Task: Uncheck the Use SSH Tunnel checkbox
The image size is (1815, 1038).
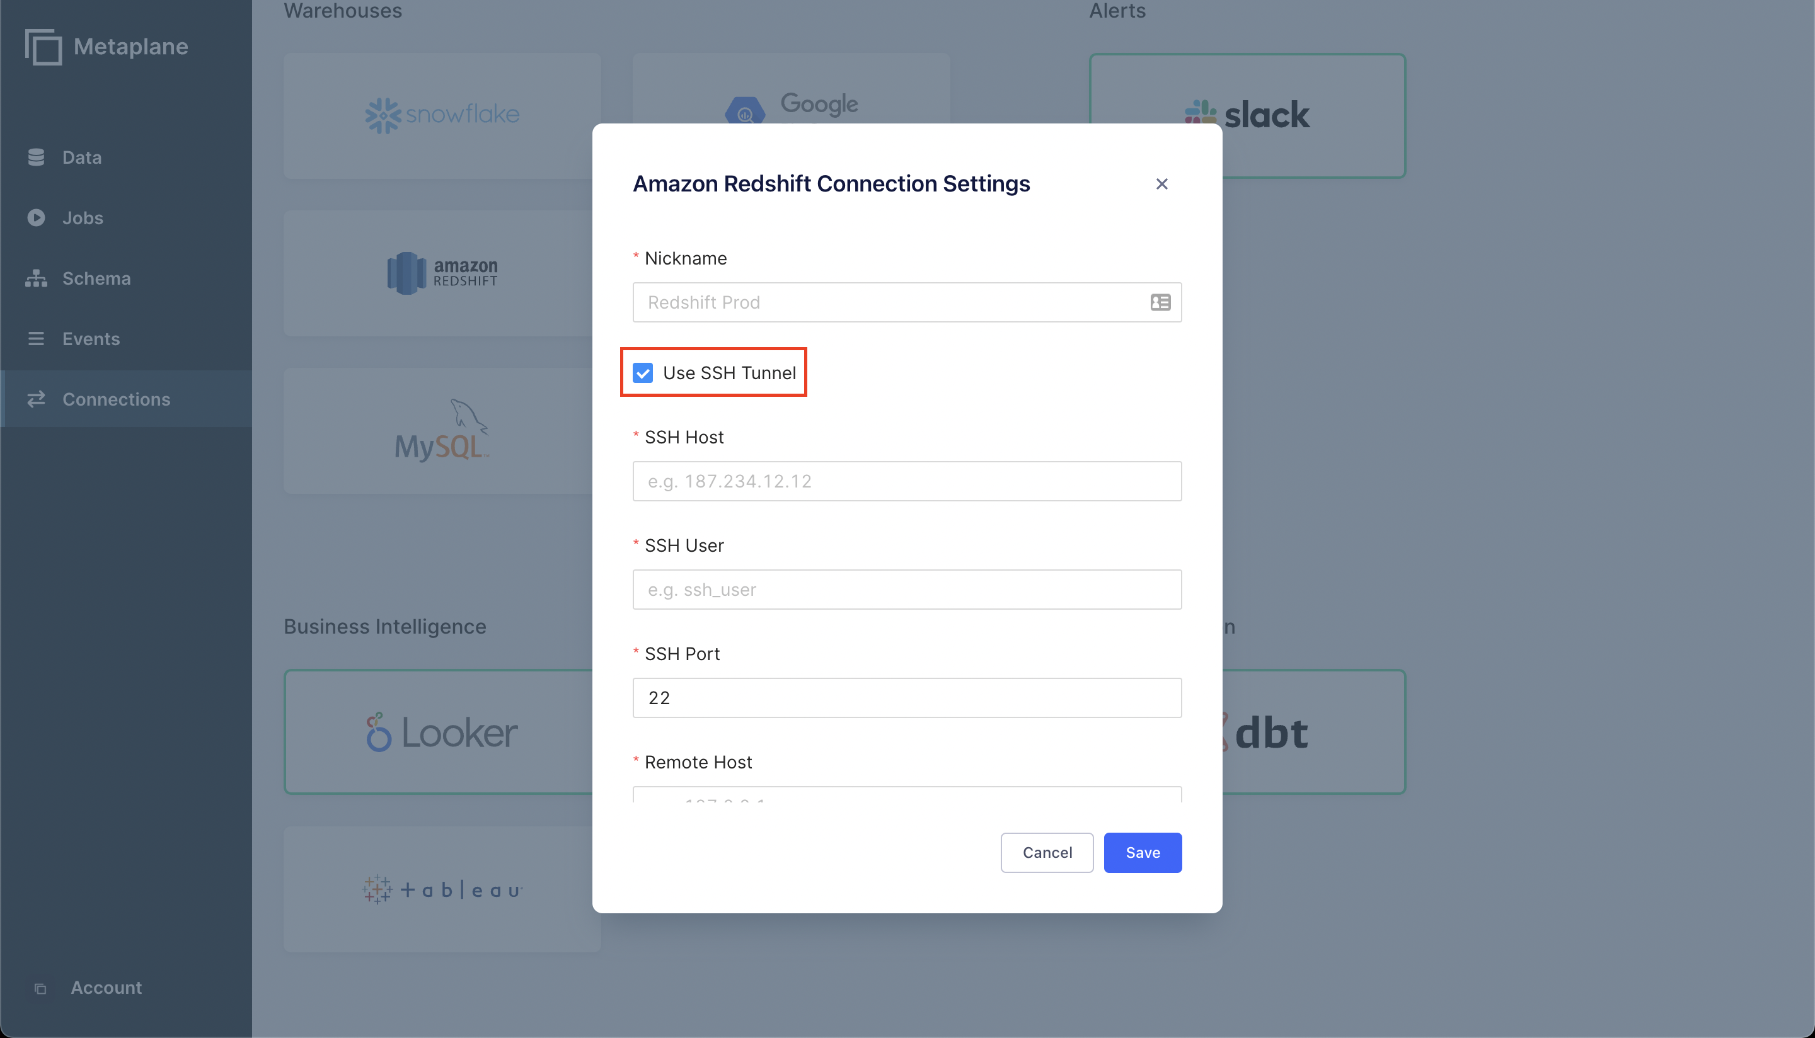Action: pos(643,373)
